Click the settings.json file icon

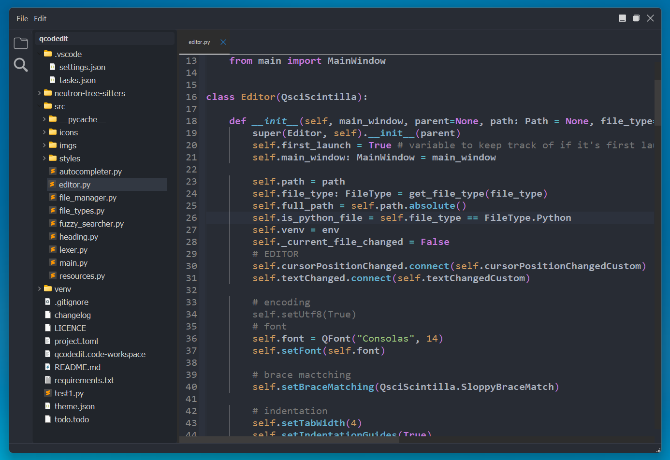(53, 67)
